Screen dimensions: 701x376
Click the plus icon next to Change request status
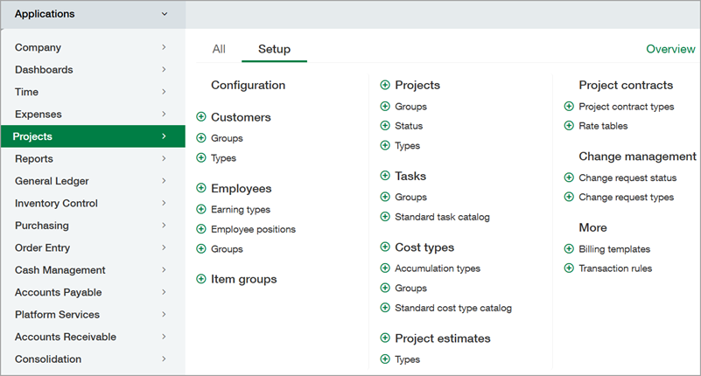569,178
